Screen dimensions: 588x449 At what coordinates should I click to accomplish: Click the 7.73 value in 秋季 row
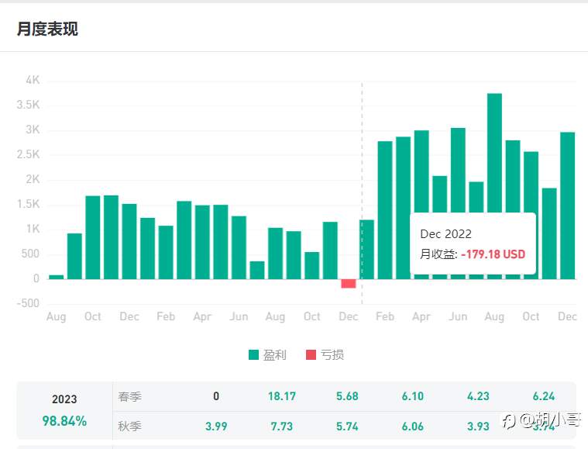[282, 427]
